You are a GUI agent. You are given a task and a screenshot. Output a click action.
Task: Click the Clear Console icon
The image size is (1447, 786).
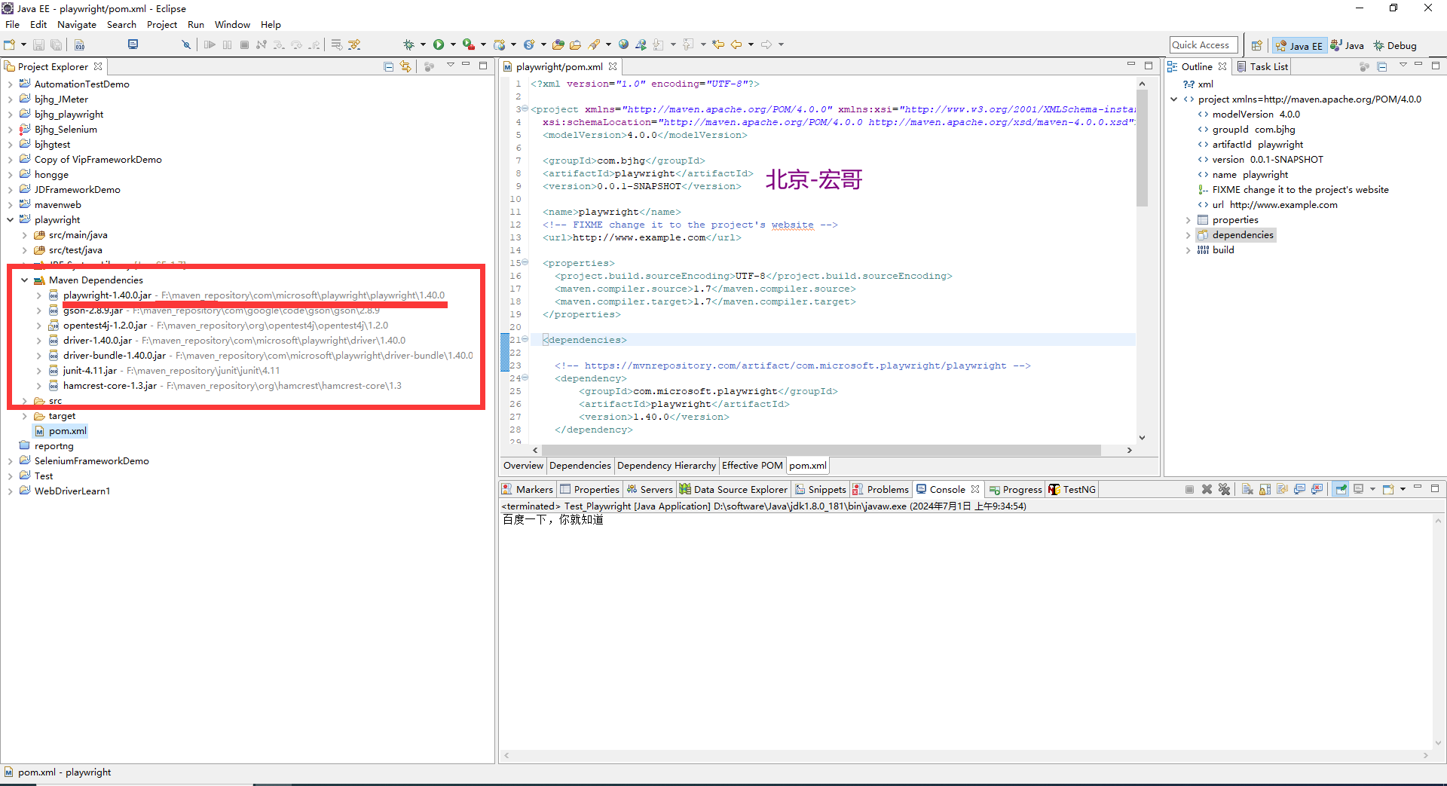tap(1247, 490)
